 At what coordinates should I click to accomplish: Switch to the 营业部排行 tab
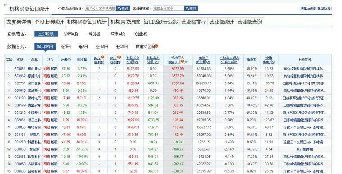coord(193,22)
